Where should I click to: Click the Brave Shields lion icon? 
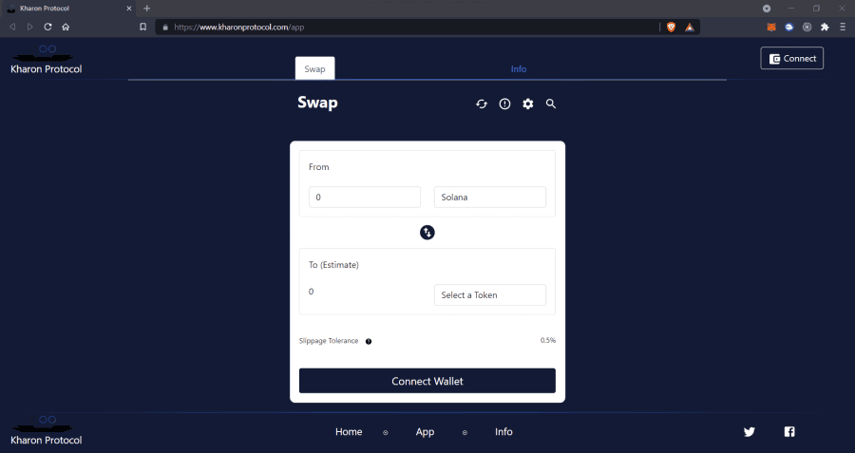click(x=672, y=27)
